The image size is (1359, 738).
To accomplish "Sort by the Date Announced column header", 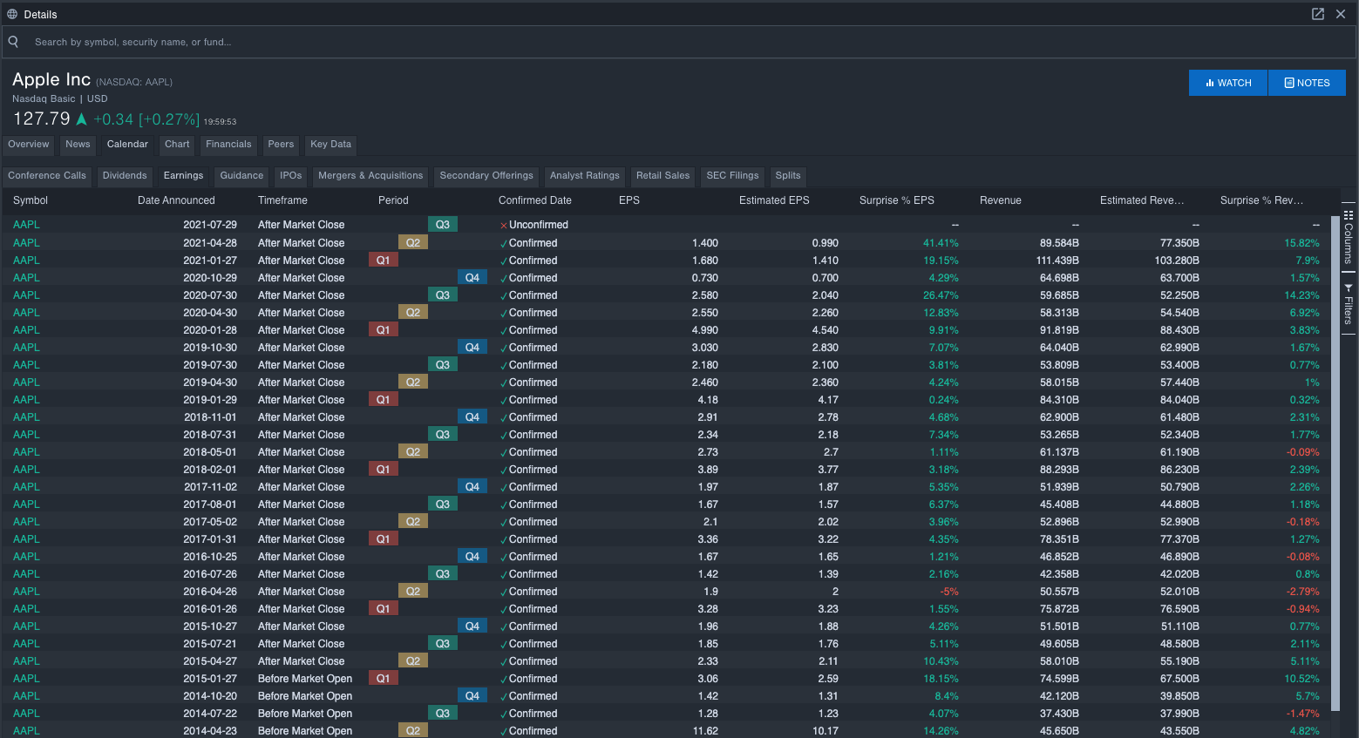I will [x=176, y=200].
